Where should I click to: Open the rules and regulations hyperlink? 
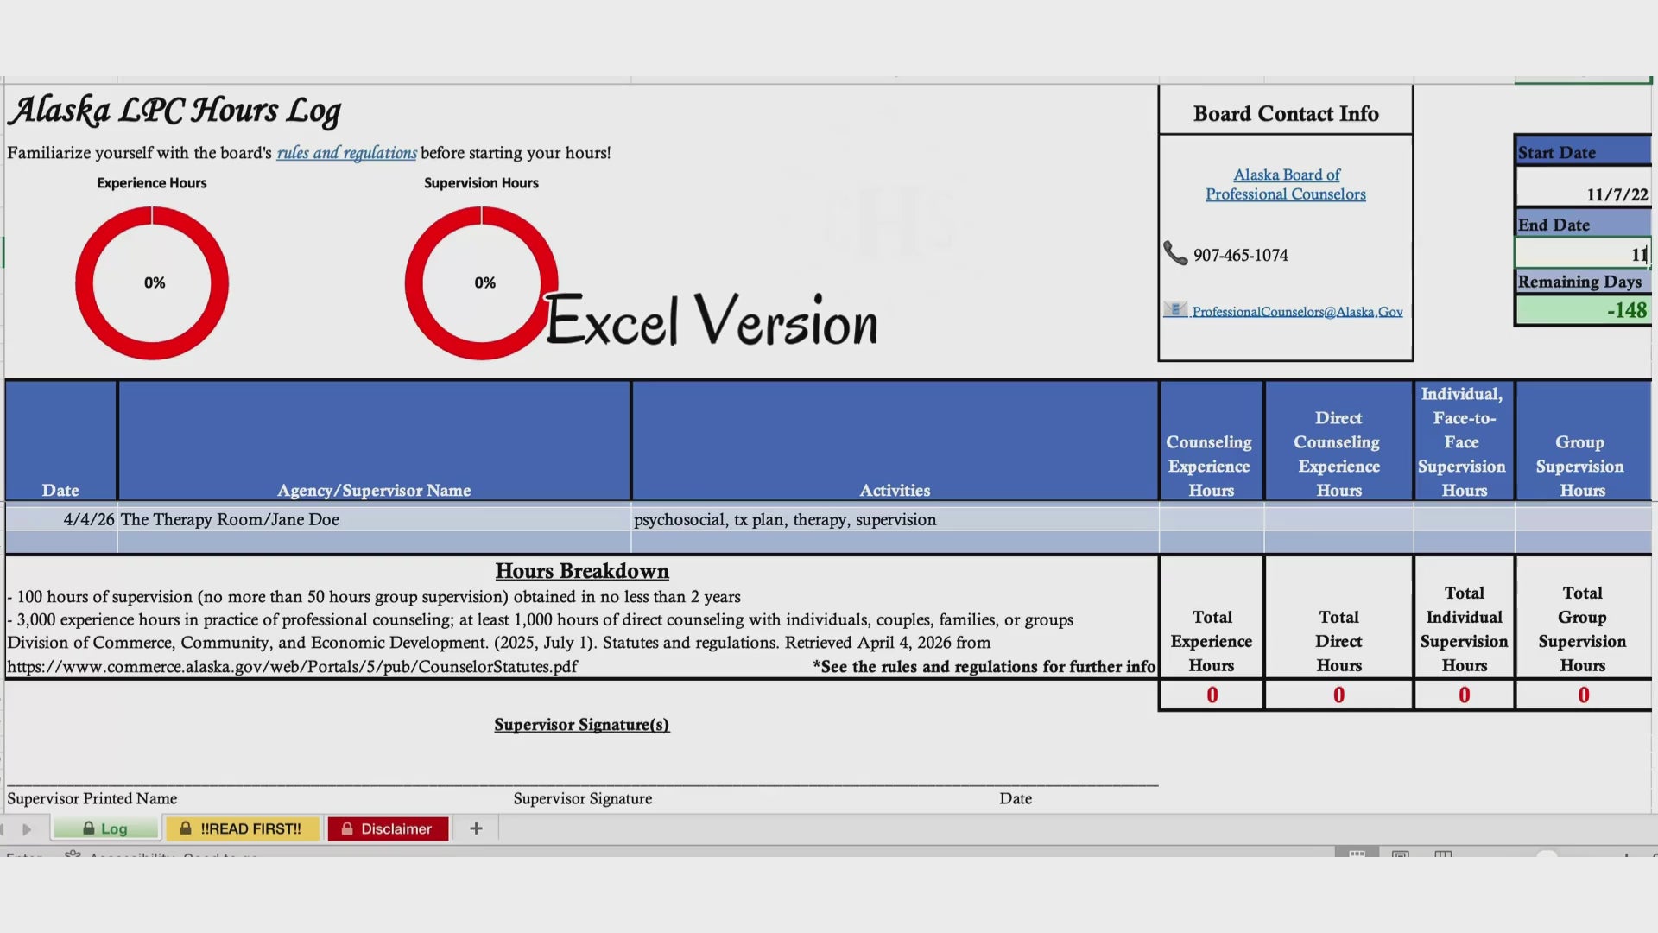pyautogui.click(x=346, y=153)
